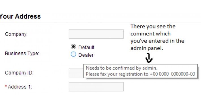Click the "Address 1:" label text
The width and height of the screenshot is (201, 107).
tap(20, 87)
